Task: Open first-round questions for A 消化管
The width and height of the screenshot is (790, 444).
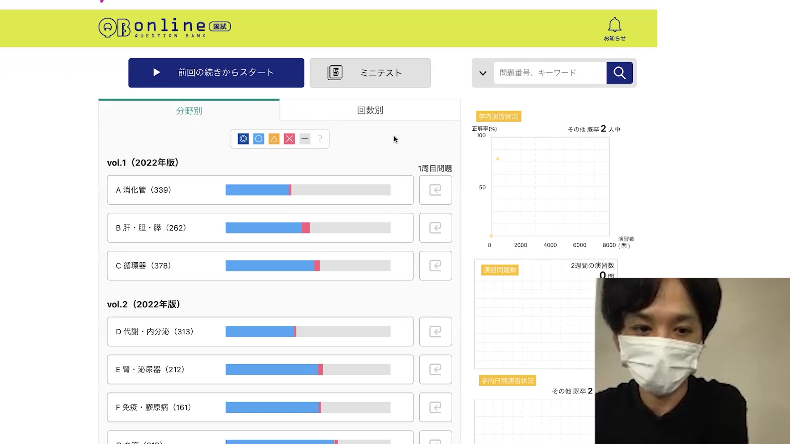Action: (435, 190)
